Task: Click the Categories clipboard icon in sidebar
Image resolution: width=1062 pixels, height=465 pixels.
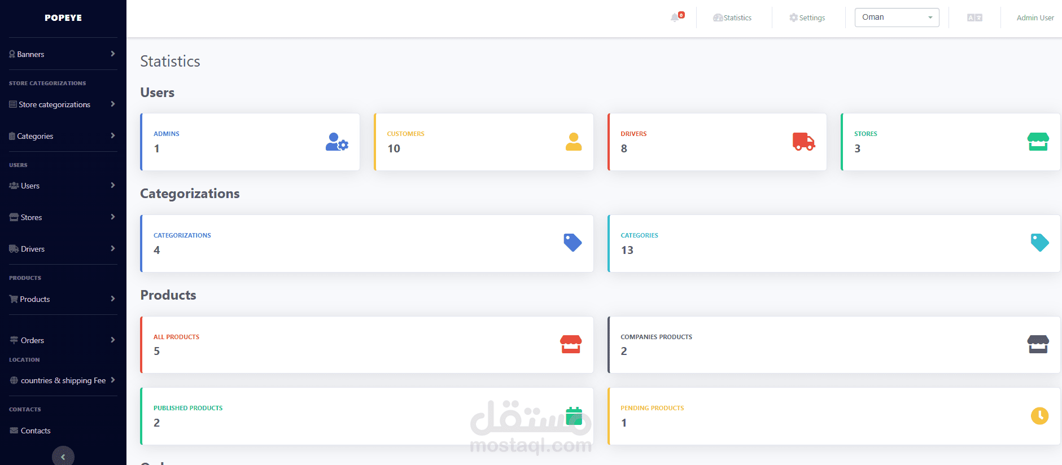Action: click(12, 136)
